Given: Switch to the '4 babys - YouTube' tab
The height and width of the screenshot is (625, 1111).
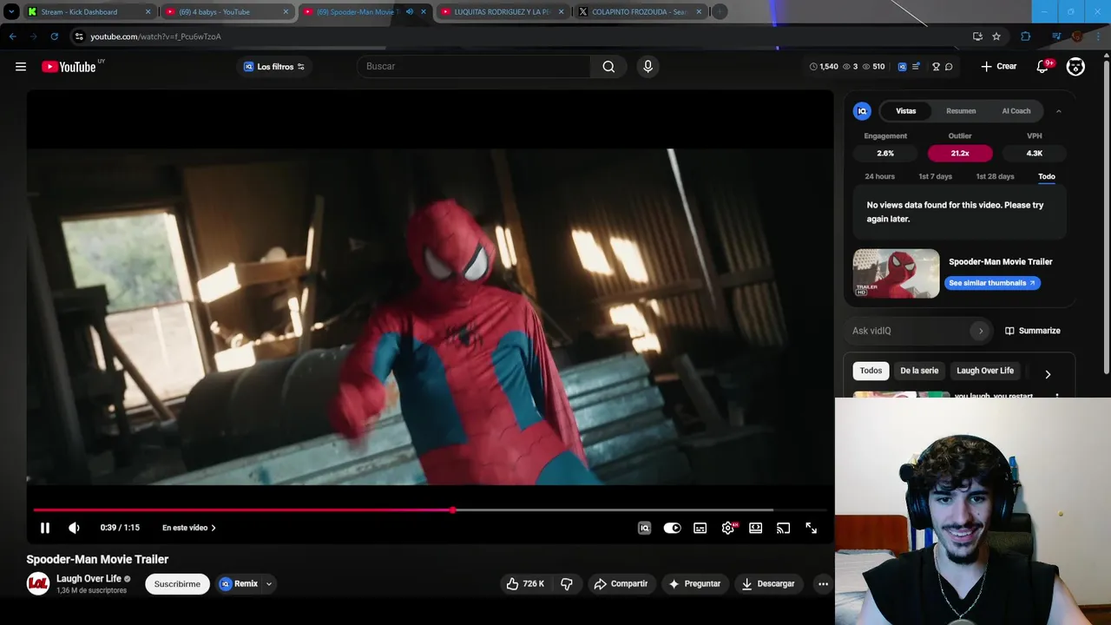Looking at the screenshot, I should coord(227,12).
